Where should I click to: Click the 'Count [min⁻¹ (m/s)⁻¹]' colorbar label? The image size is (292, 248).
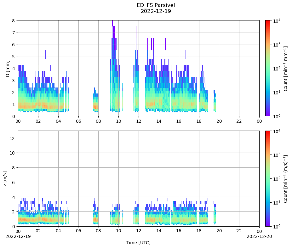pyautogui.click(x=285, y=179)
